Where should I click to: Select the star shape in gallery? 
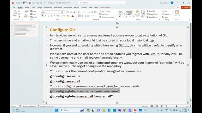[131, 17]
